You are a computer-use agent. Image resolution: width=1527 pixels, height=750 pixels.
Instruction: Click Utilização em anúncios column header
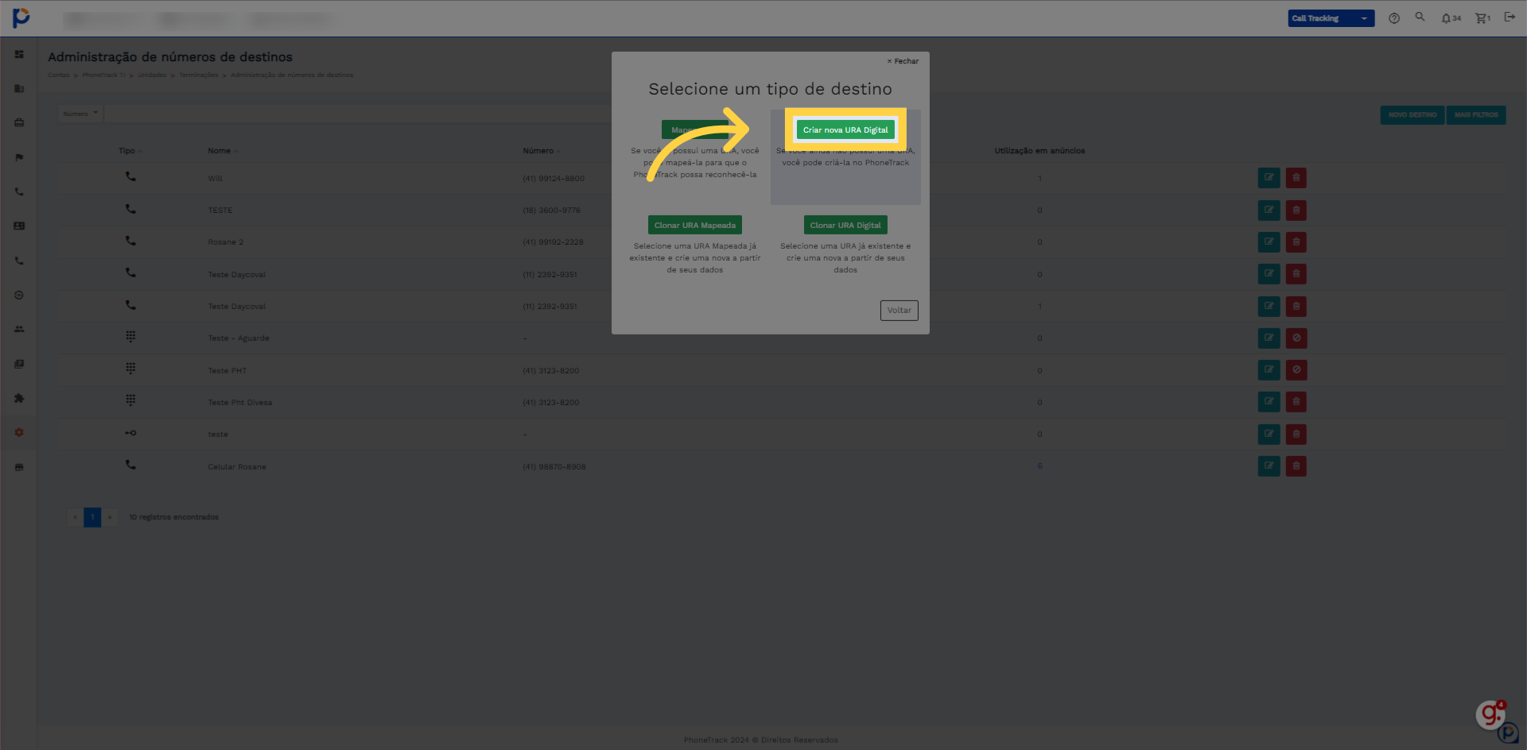[x=1039, y=151]
